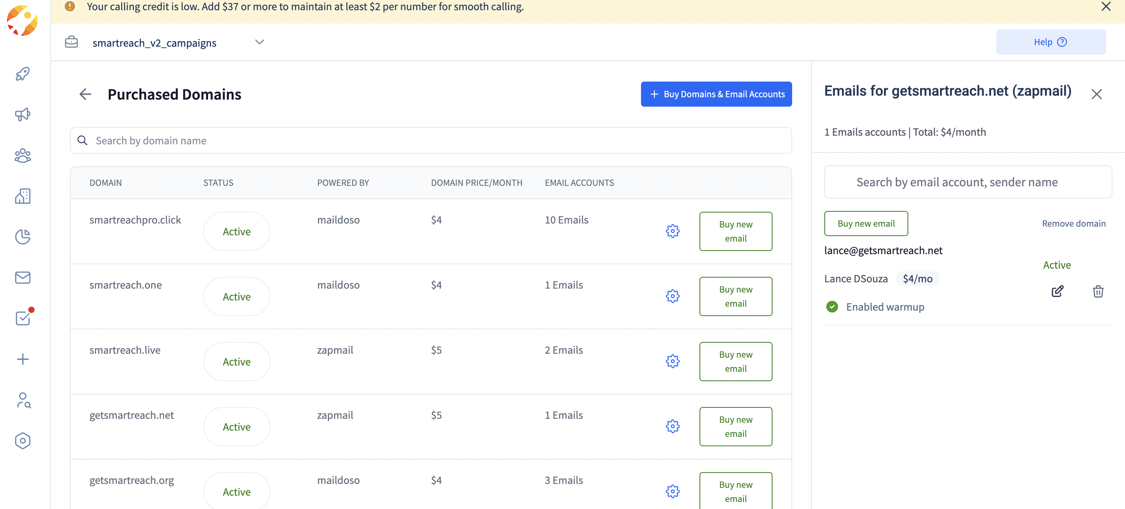Click the Remove domain link
This screenshot has width=1125, height=509.
pyautogui.click(x=1074, y=223)
